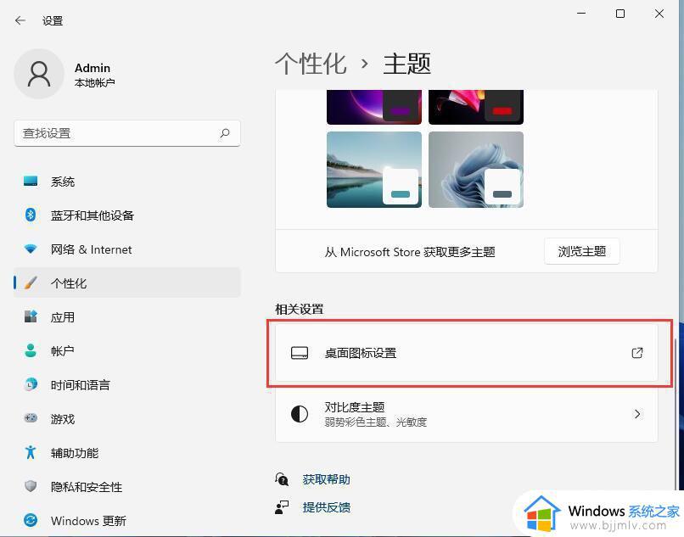Open 桌面图标设置 option
Viewport: 684px width, 537px height.
pyautogui.click(x=466, y=352)
